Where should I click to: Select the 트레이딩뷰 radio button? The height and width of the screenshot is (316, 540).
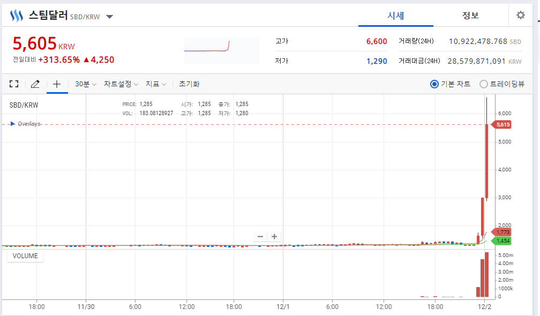[x=484, y=84]
